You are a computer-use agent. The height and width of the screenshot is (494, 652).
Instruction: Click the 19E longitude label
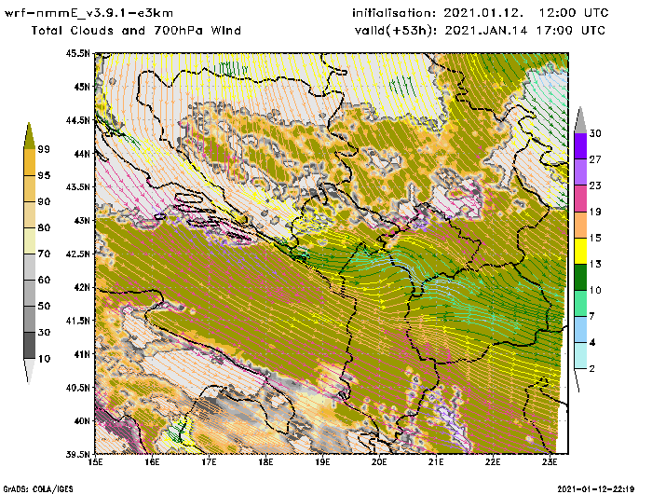tap(322, 462)
